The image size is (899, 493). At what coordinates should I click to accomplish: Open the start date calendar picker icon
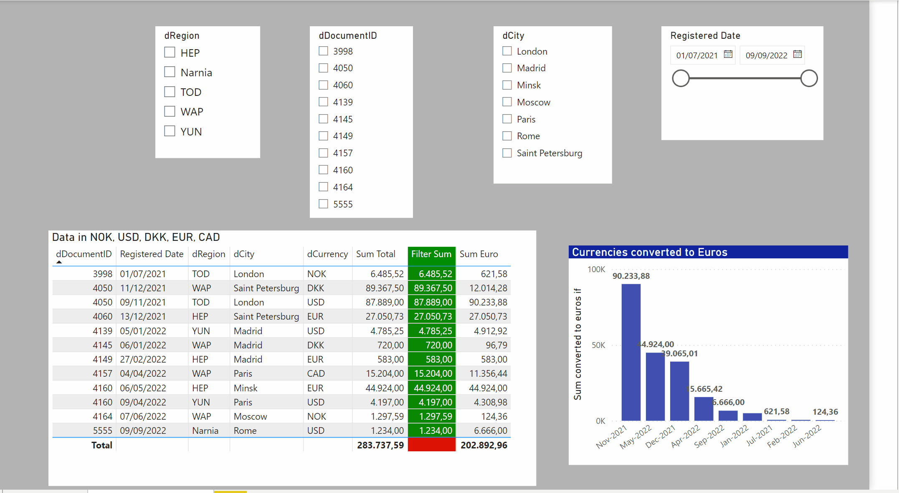(728, 54)
